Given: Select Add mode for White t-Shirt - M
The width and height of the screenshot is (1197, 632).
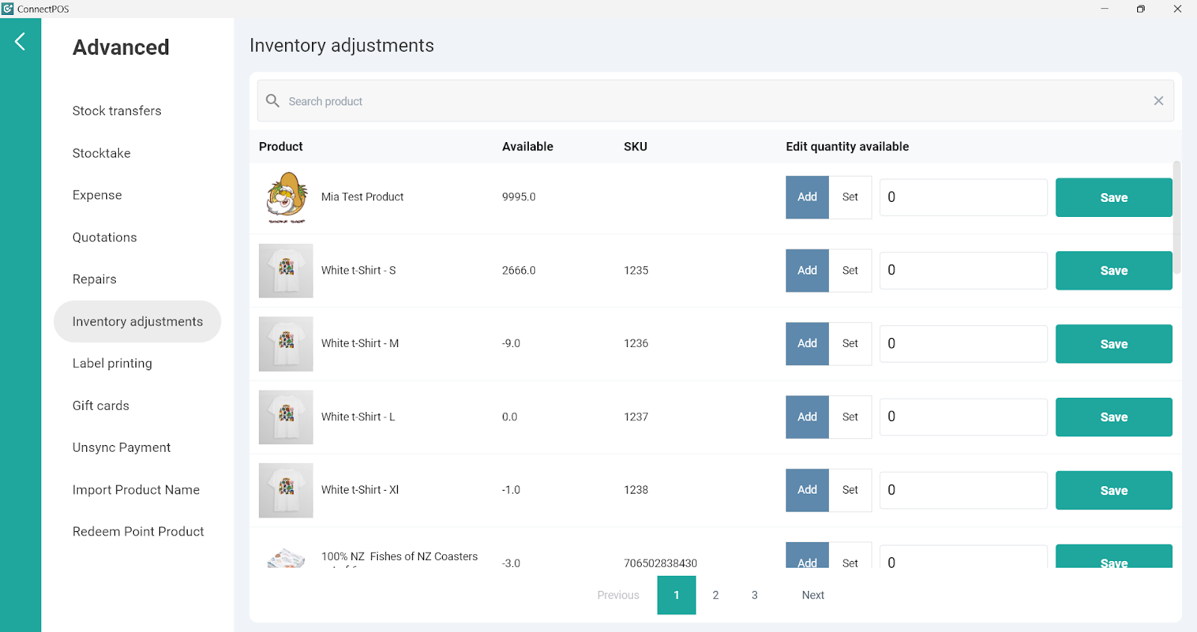Looking at the screenshot, I should tap(806, 343).
